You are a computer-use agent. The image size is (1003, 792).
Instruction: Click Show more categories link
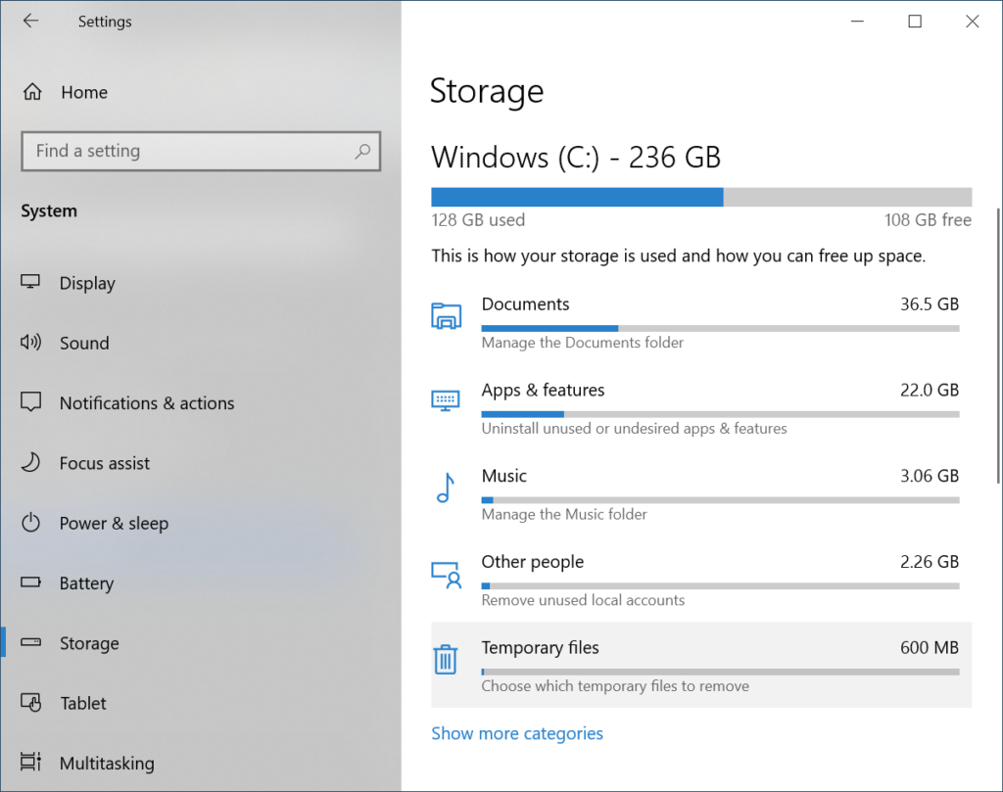click(x=517, y=733)
